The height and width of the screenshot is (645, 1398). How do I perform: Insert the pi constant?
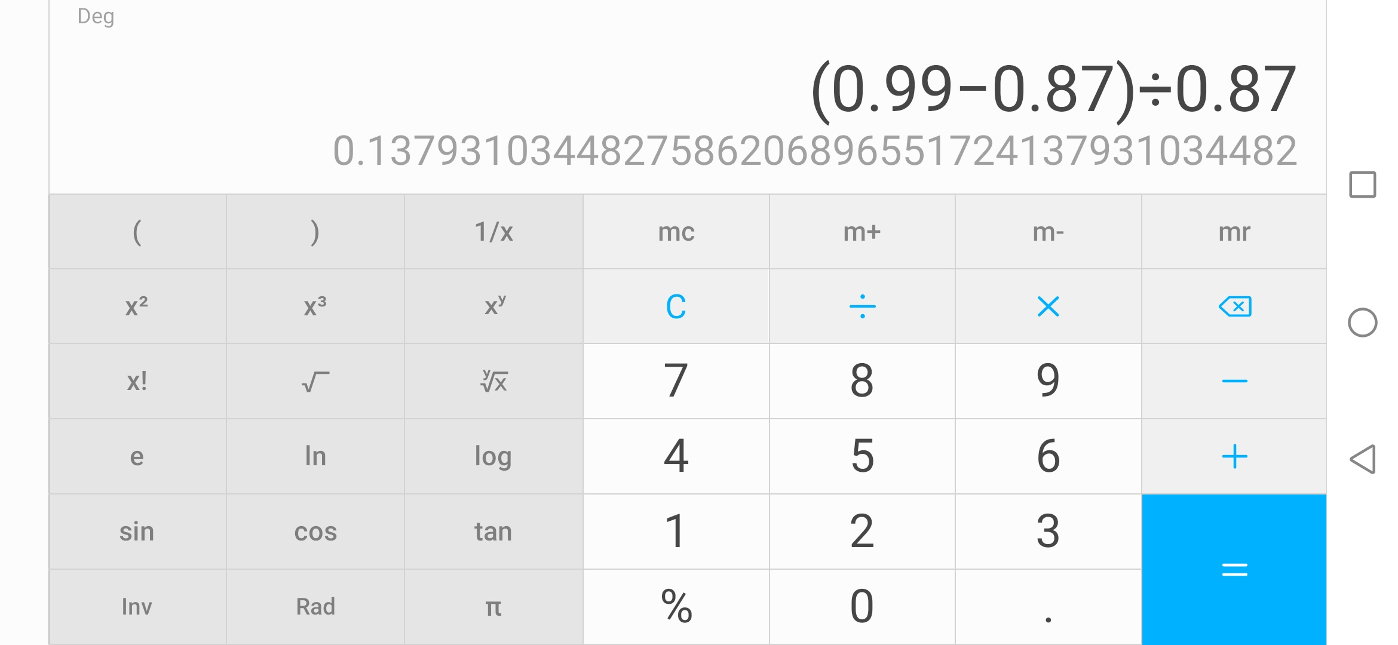point(493,607)
